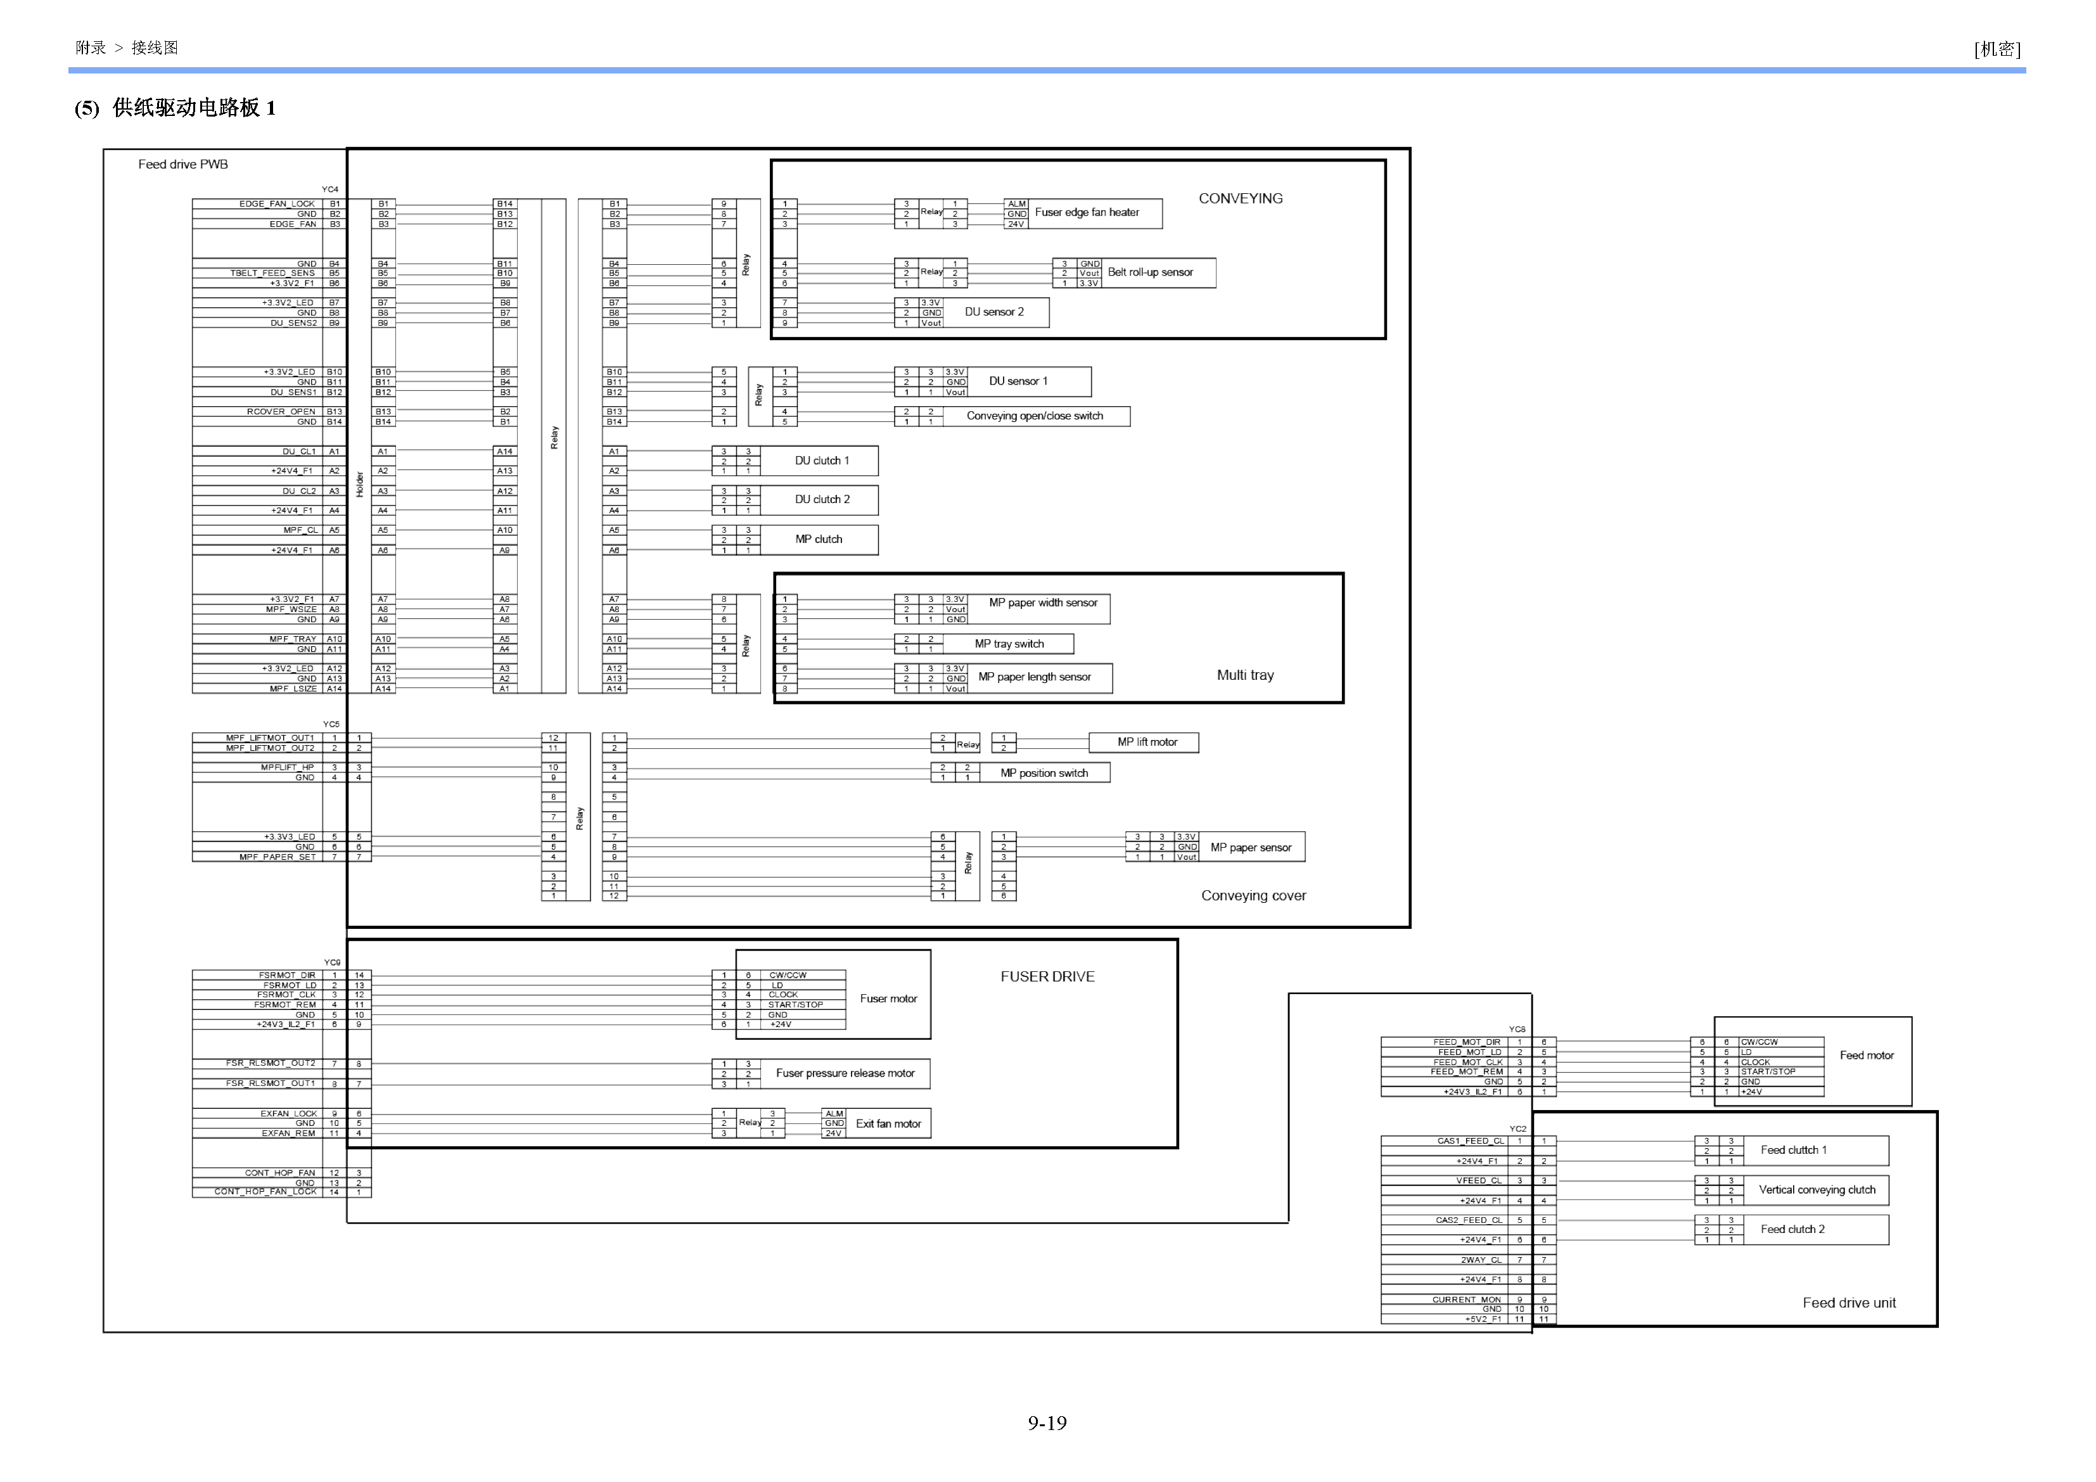The width and height of the screenshot is (2096, 1482).
Task: Select the 'MP lift motor' box
Action: click(x=1144, y=743)
